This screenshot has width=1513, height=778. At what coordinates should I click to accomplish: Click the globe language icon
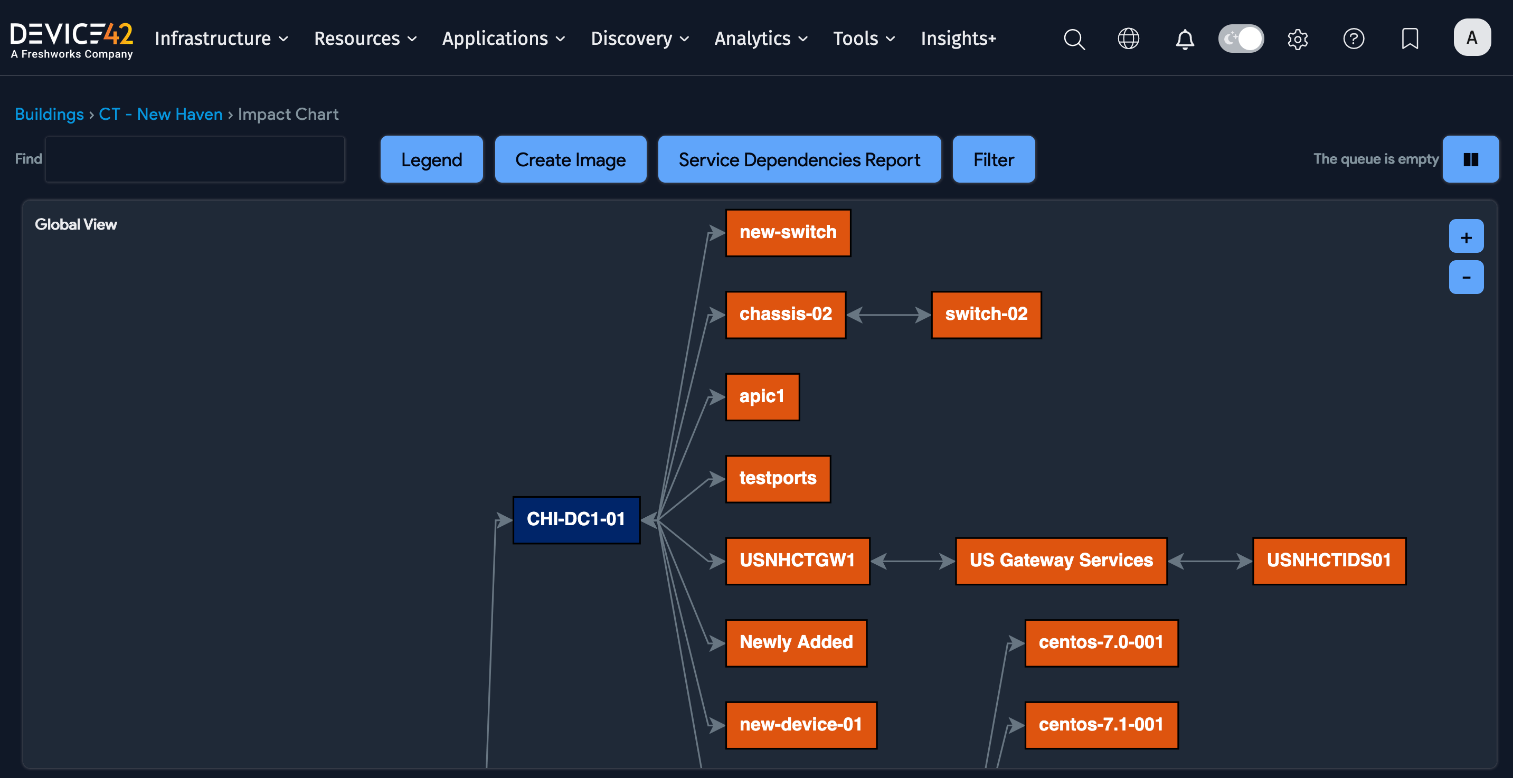pyautogui.click(x=1128, y=39)
